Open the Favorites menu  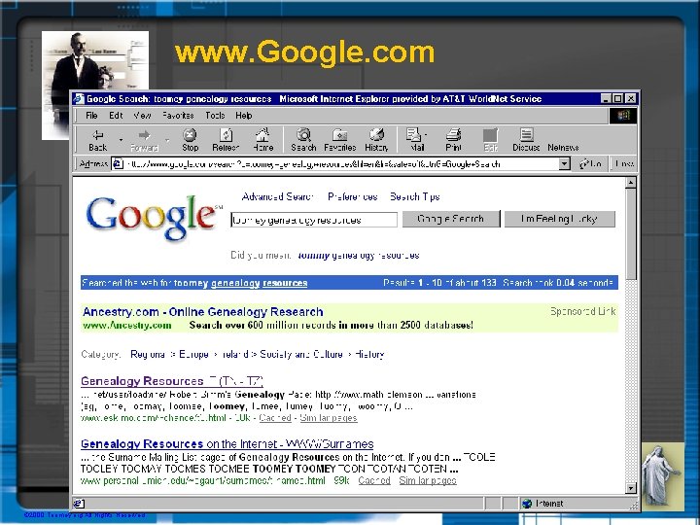click(178, 116)
